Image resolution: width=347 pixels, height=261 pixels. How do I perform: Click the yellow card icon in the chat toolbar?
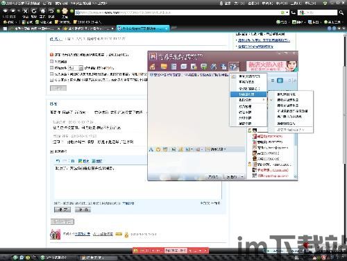point(164,67)
